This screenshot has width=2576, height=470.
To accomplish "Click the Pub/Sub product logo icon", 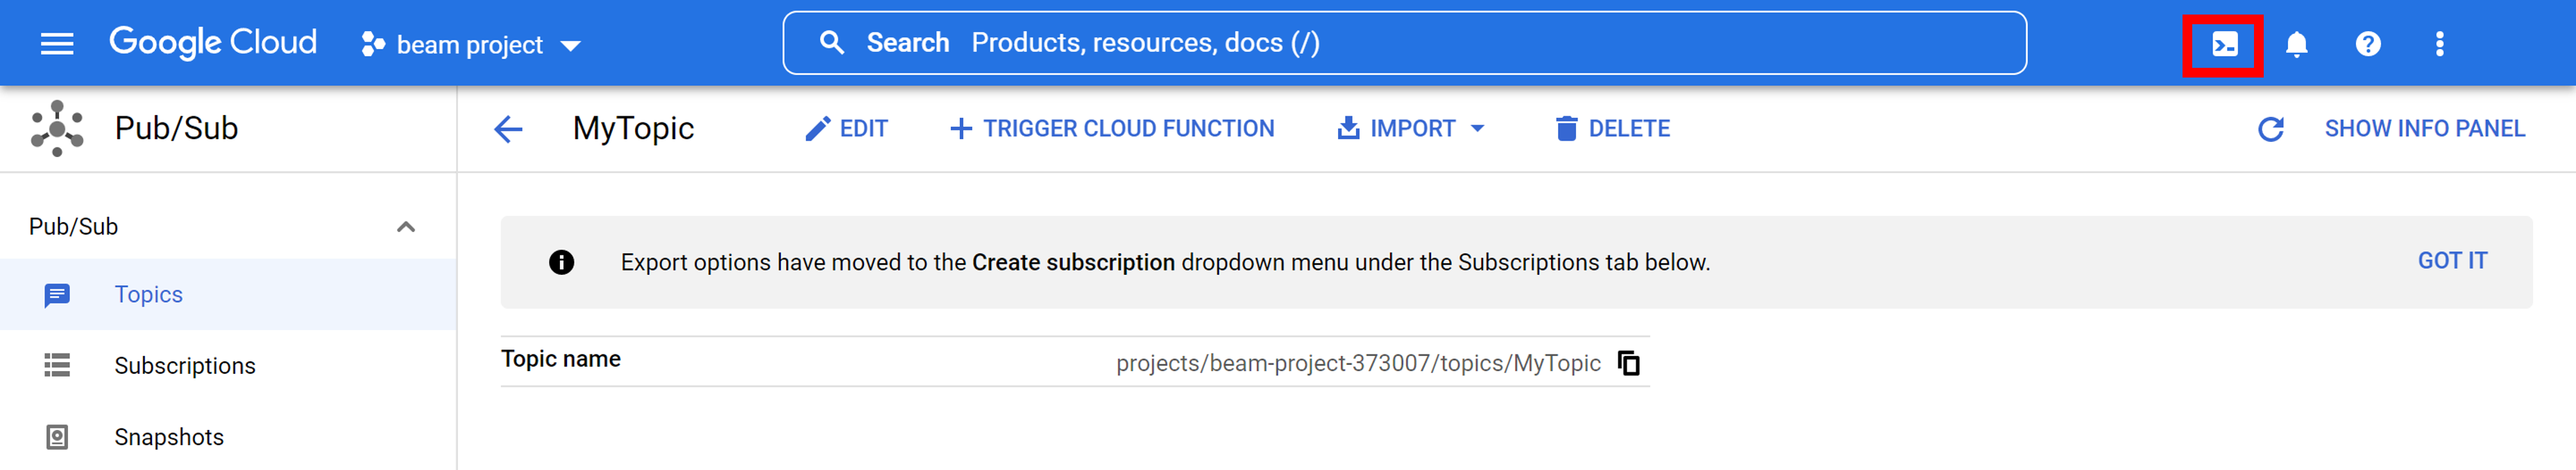I will tap(57, 129).
